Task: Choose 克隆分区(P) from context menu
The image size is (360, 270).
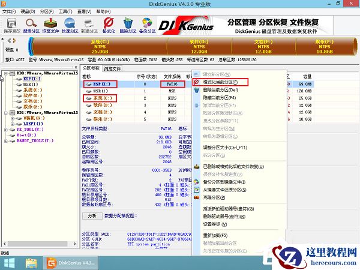Action: (214, 197)
